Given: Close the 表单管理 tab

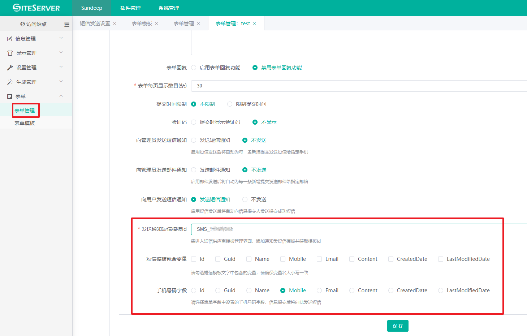Looking at the screenshot, I should pyautogui.click(x=199, y=23).
